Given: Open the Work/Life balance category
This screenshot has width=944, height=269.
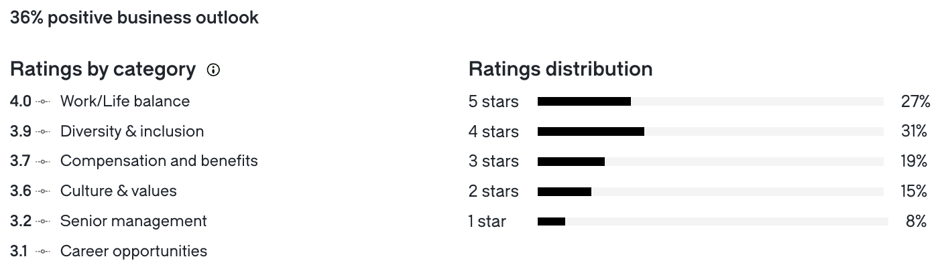Looking at the screenshot, I should [125, 101].
